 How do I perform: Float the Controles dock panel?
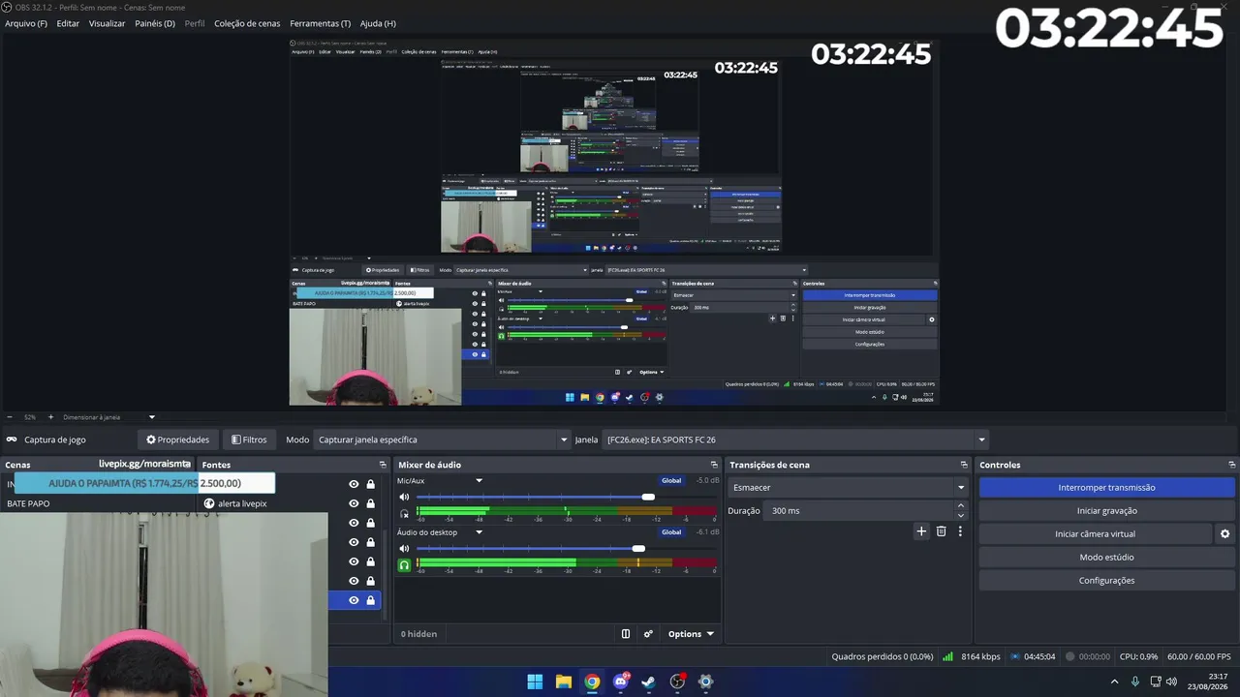click(x=1231, y=465)
